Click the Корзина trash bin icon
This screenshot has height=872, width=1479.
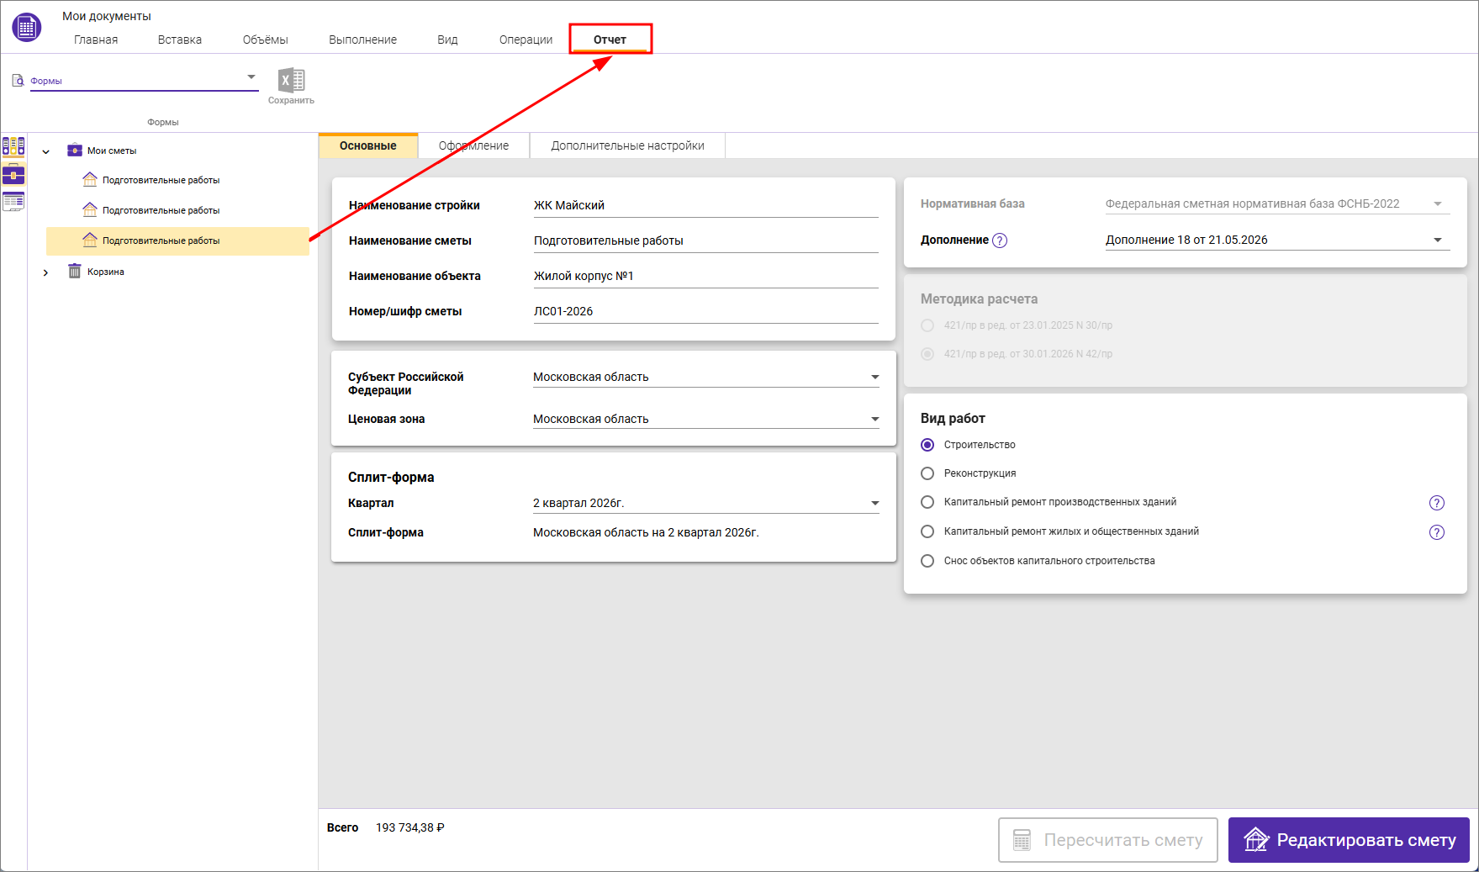(75, 271)
